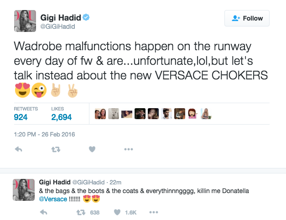Screen dimensions: 286x220
Task: View the 924 retweets list
Action: [x=20, y=117]
